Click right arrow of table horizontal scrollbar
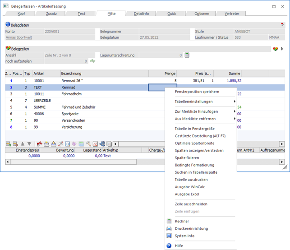 pos(282,144)
